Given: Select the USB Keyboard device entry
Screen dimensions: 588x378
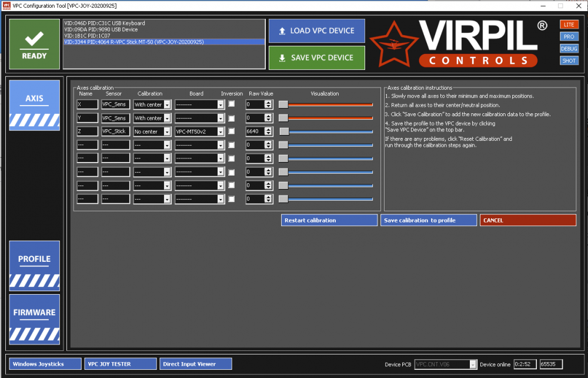Looking at the screenshot, I should pyautogui.click(x=164, y=23).
